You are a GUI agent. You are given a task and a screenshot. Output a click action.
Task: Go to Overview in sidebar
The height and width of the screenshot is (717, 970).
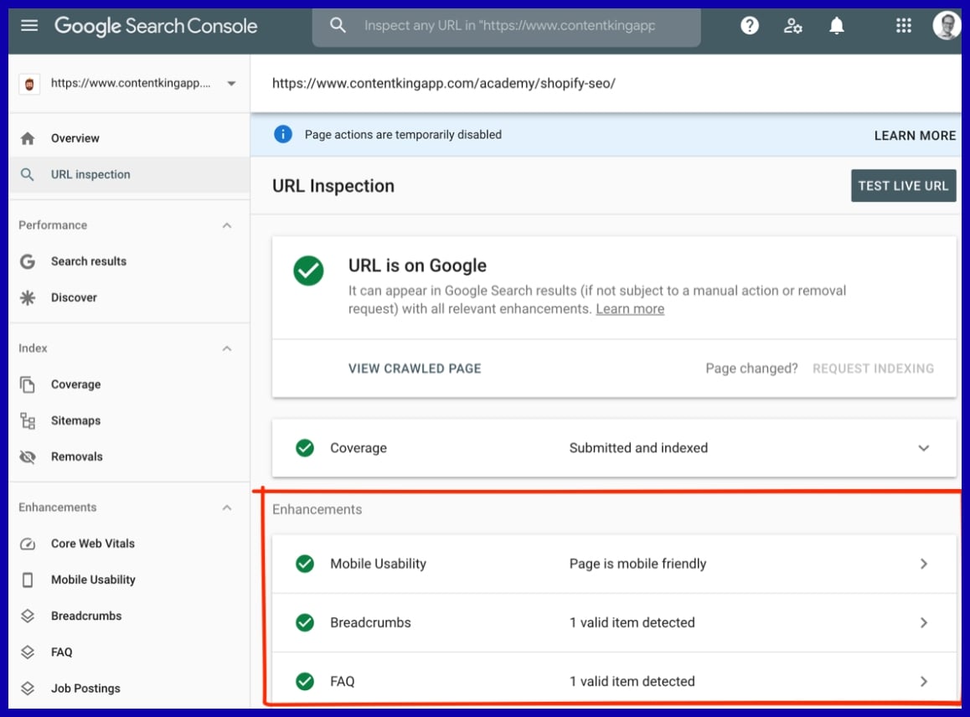pos(75,138)
